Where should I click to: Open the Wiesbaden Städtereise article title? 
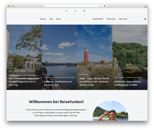[x=24, y=80]
